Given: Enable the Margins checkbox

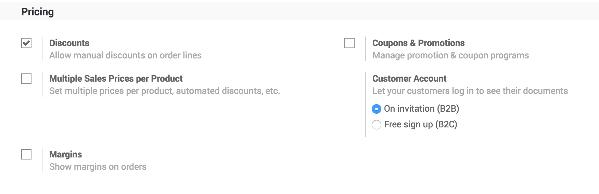Looking at the screenshot, I should [x=26, y=154].
